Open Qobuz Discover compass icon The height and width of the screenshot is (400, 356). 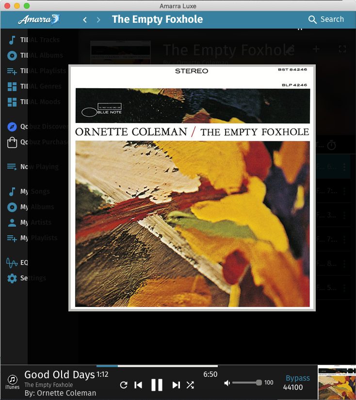[12, 126]
